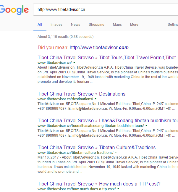The image size is (178, 192).
Task: Click the Google logo
Action: point(14,10)
